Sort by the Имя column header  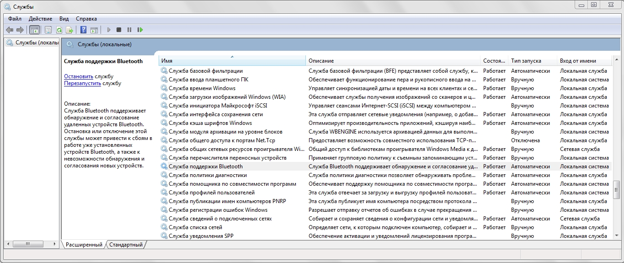(x=232, y=60)
